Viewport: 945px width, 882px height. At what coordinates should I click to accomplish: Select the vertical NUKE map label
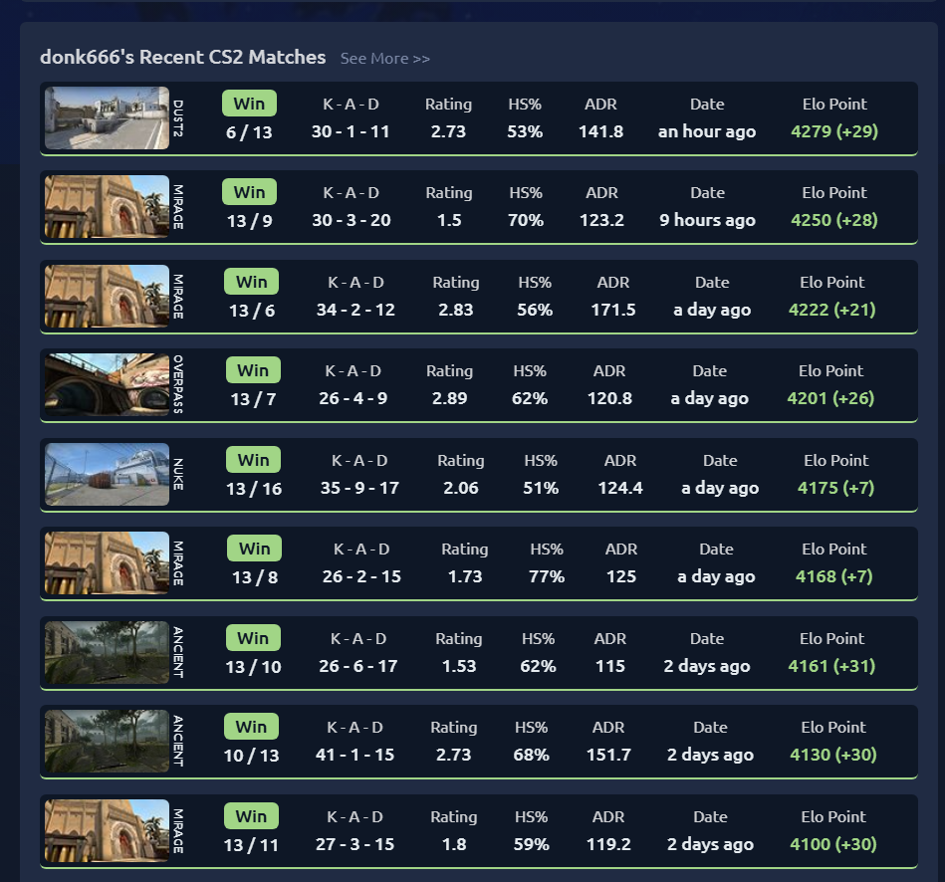coord(178,474)
